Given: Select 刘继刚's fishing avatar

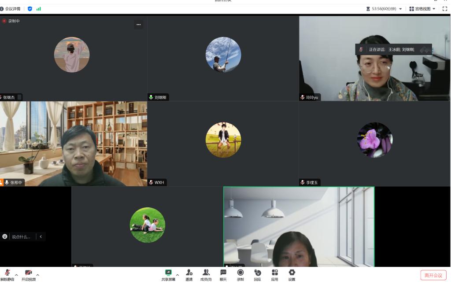Looking at the screenshot, I should (223, 55).
